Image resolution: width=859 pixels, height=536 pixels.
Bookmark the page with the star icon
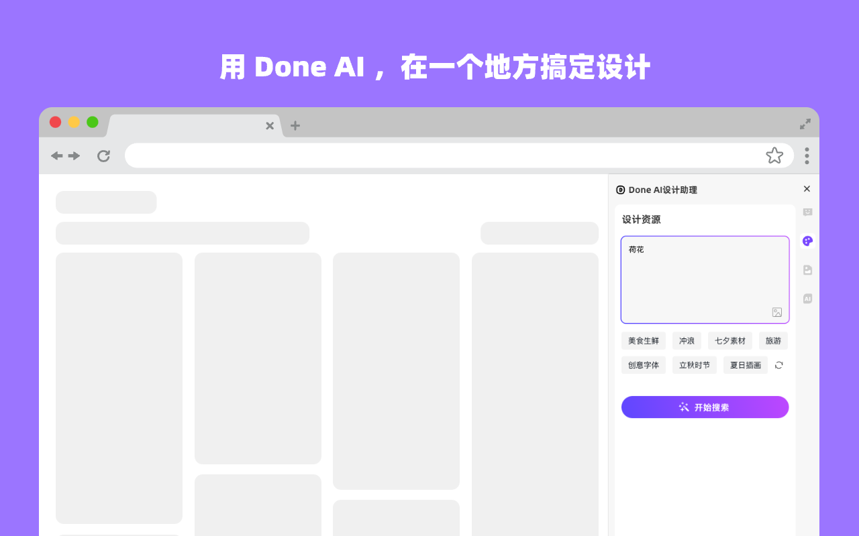(x=774, y=155)
